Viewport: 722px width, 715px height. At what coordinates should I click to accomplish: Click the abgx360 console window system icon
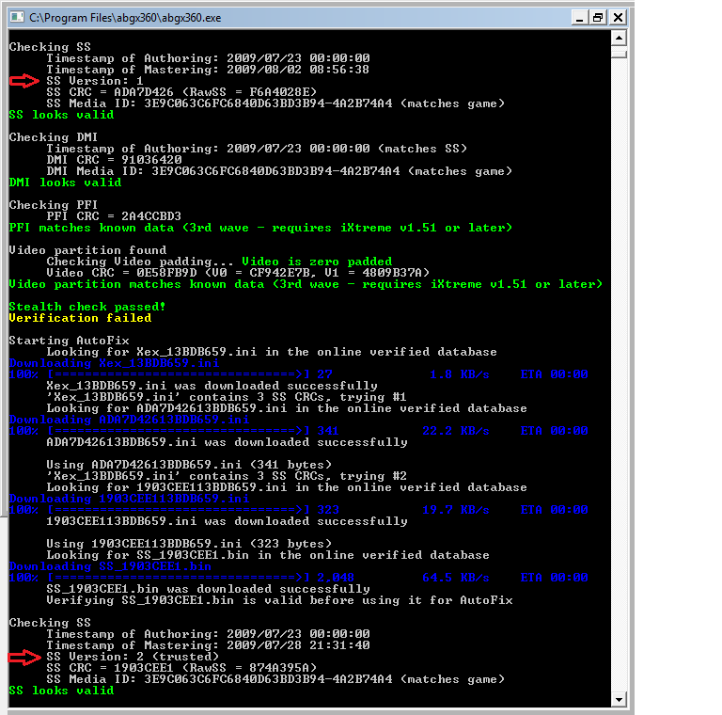click(x=17, y=18)
